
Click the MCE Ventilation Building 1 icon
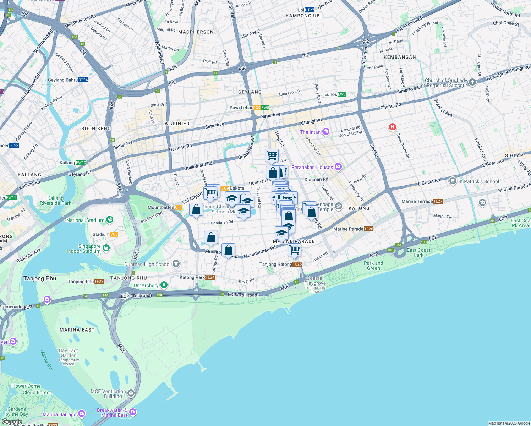point(131,393)
